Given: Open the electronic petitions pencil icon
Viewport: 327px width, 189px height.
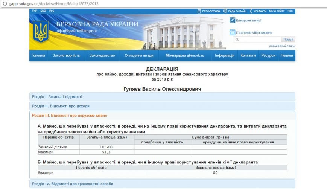Looking at the screenshot, I should coord(232,20).
